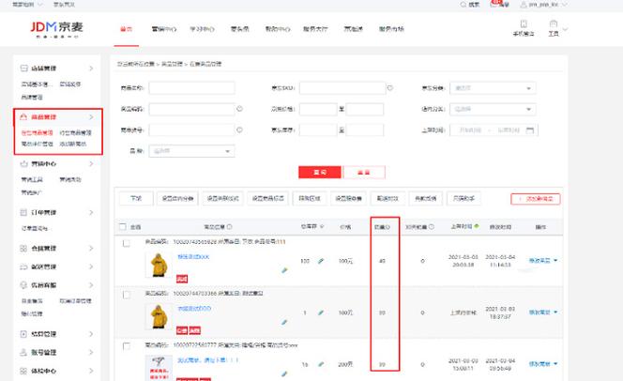Image resolution: width=623 pixels, height=381 pixels.
Task: Edit title pencil in second yellow hoodie row
Action: coord(284,322)
